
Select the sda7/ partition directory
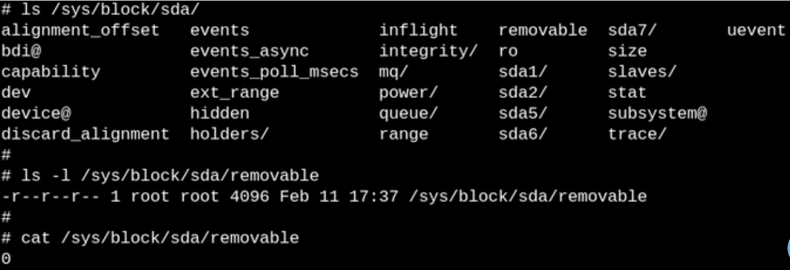[x=633, y=30]
